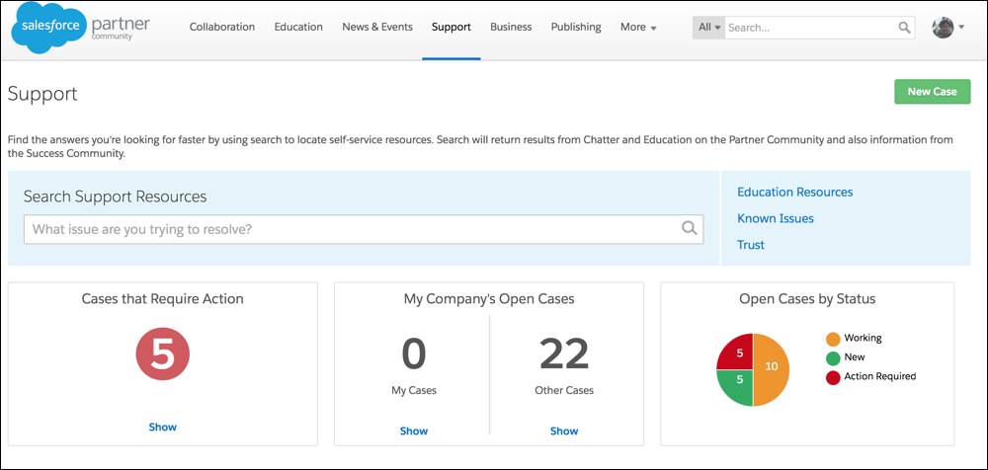Open the Known Issues link
988x470 pixels.
tap(775, 218)
